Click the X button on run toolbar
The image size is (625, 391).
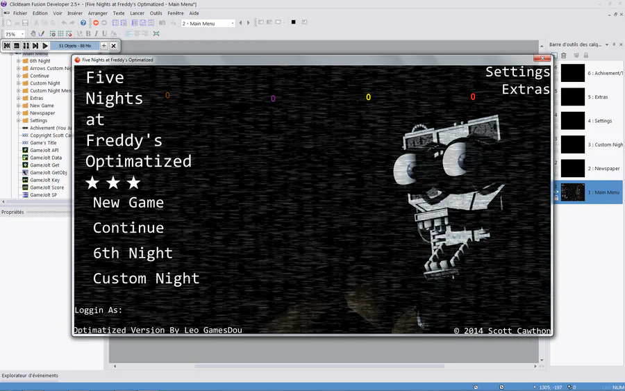114,46
